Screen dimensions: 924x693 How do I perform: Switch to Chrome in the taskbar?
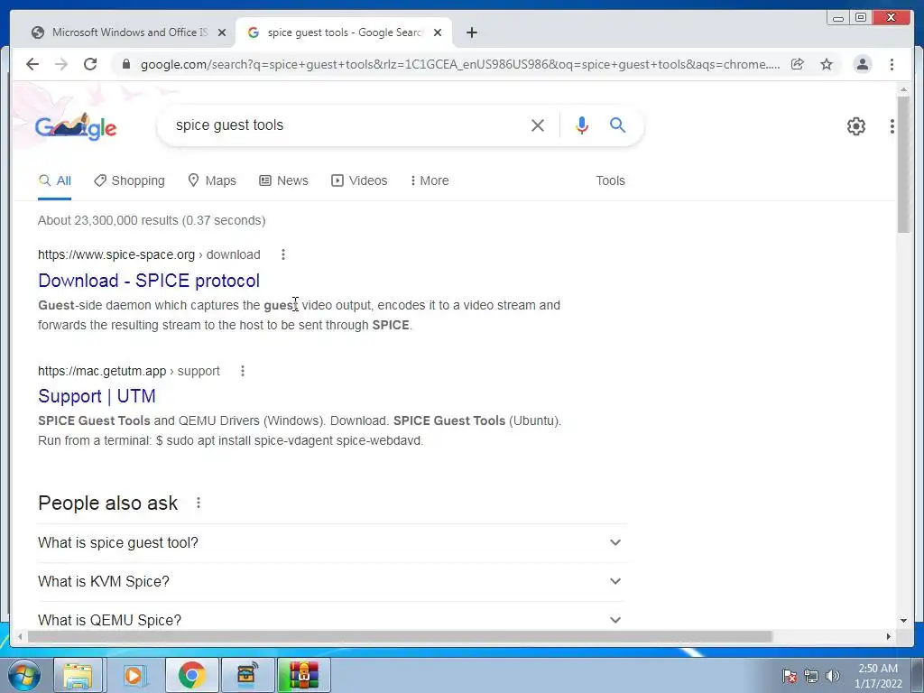coord(191,675)
